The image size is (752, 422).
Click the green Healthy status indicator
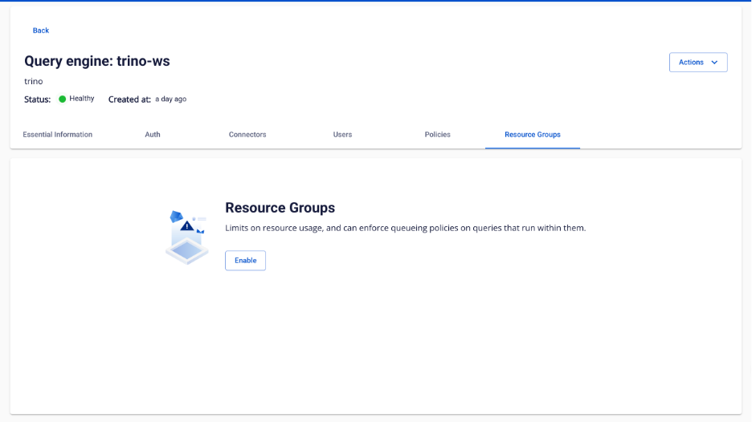pos(63,99)
